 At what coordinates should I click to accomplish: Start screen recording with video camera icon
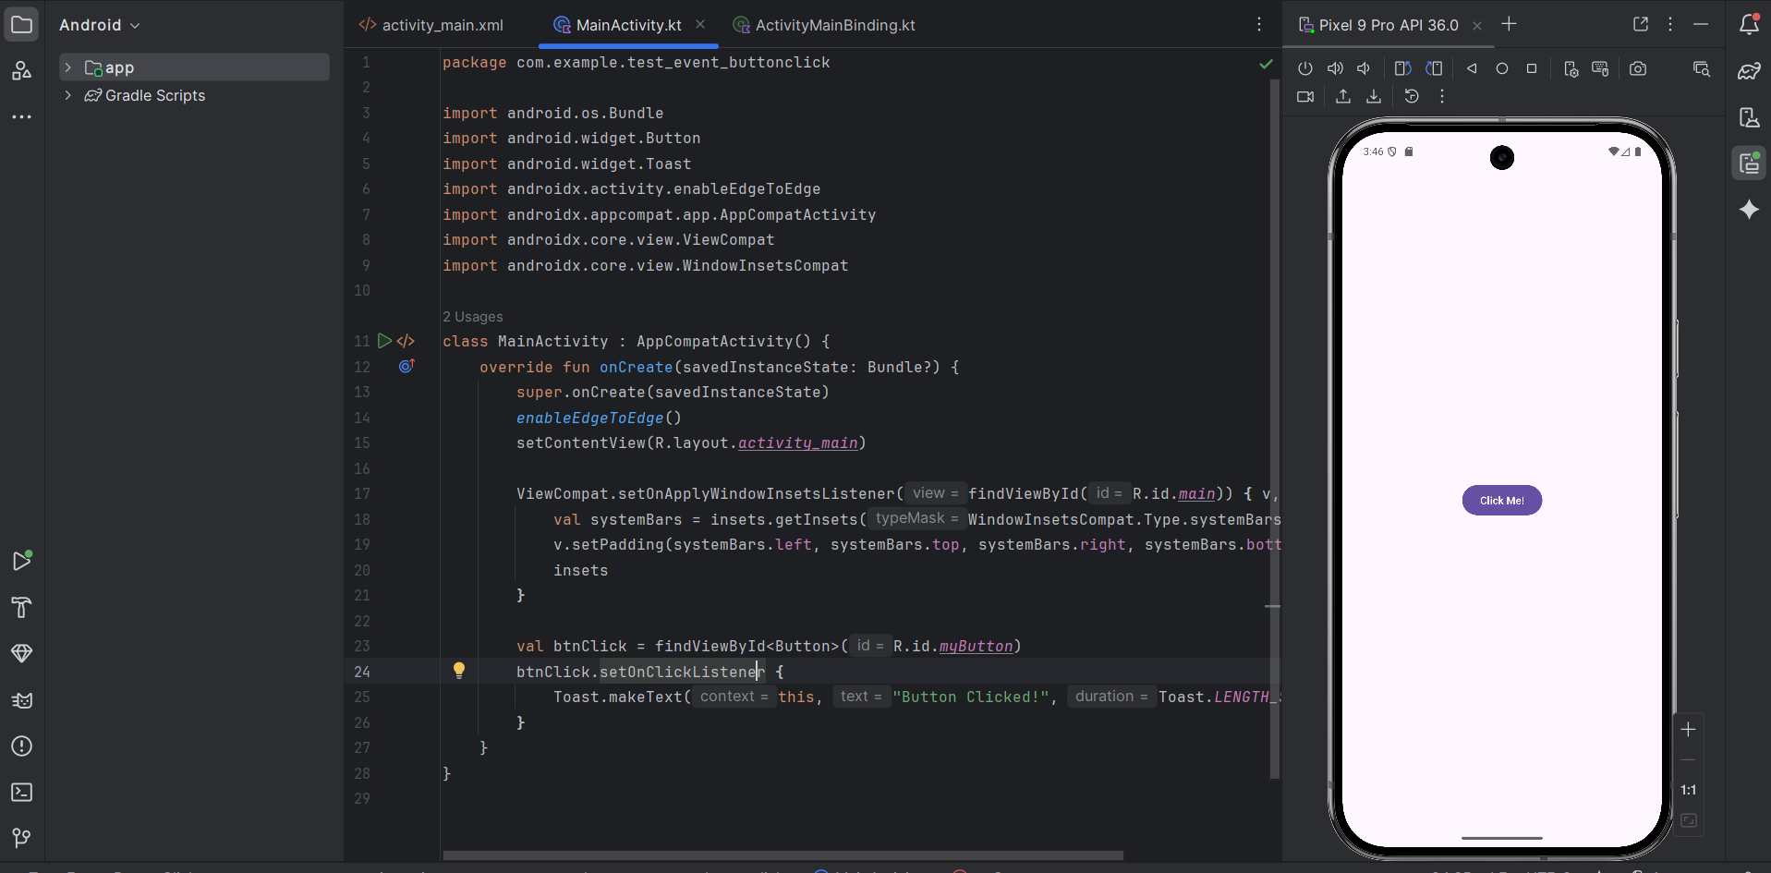pos(1305,96)
